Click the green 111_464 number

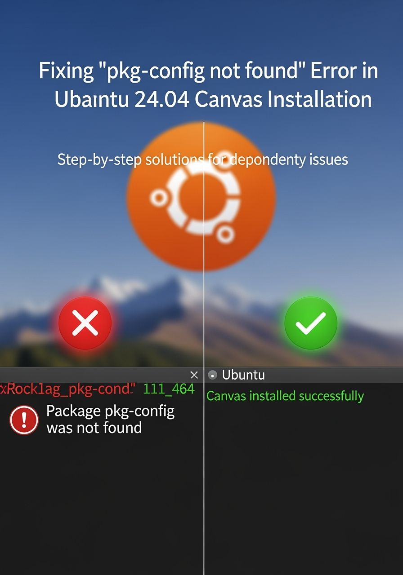(x=169, y=389)
